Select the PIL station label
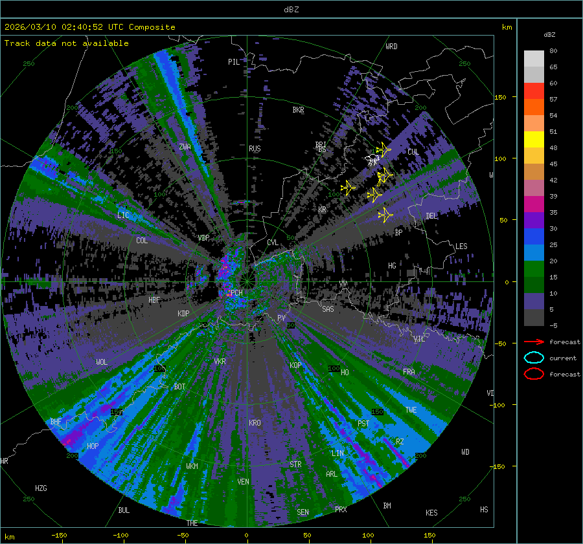This screenshot has width=583, height=544. click(x=234, y=62)
